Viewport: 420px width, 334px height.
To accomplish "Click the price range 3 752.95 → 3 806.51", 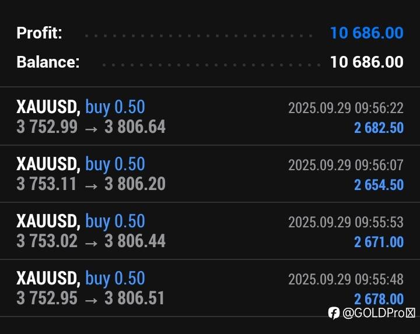I will pyautogui.click(x=91, y=298).
